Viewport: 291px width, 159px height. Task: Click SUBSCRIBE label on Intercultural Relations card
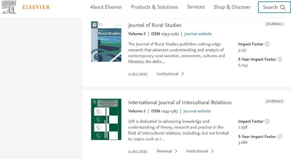point(138,152)
